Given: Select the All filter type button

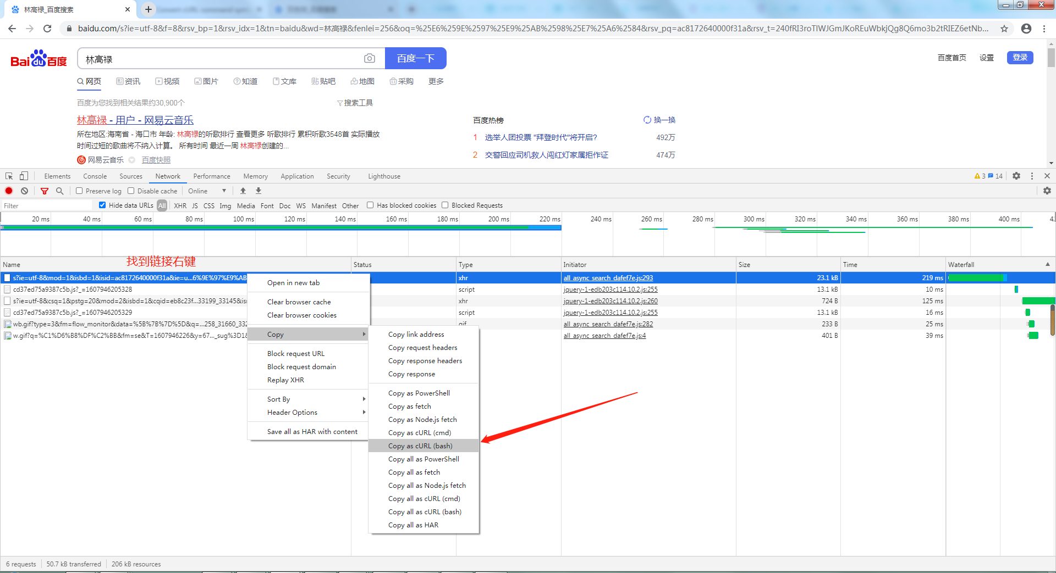Looking at the screenshot, I should point(162,205).
